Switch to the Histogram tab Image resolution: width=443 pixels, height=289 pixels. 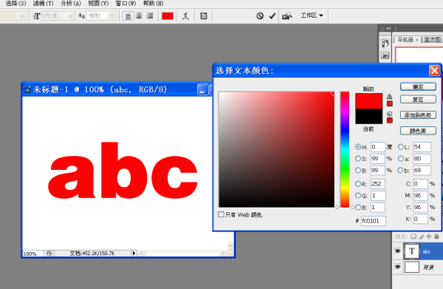[x=432, y=40]
